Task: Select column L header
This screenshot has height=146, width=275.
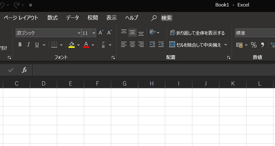Action: point(260,83)
